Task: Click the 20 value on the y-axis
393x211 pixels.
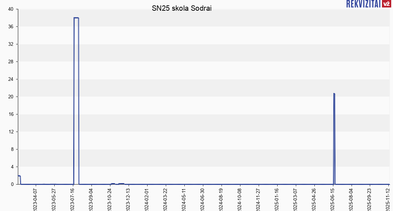Action: [11, 97]
